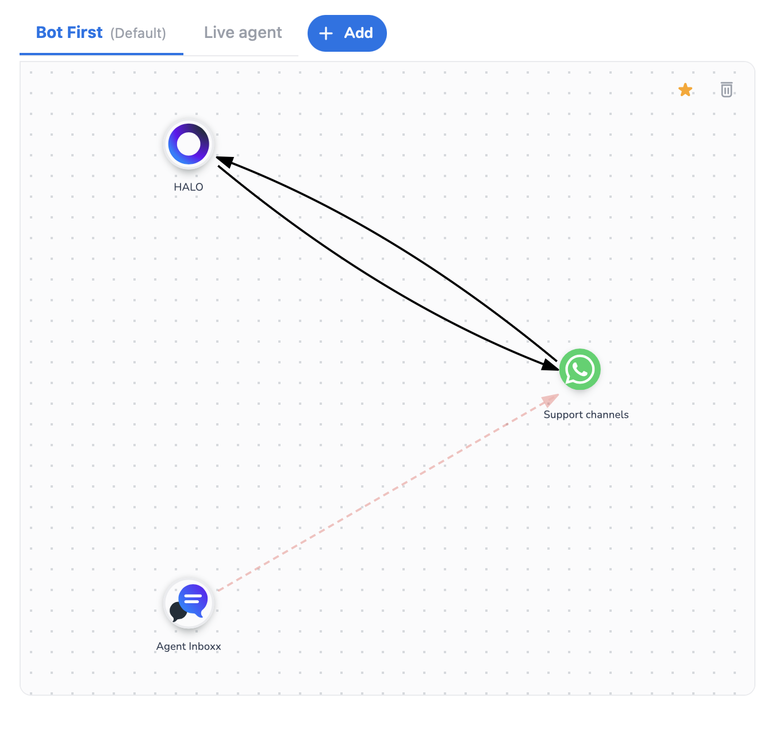Click the Support channels label

pyautogui.click(x=586, y=415)
